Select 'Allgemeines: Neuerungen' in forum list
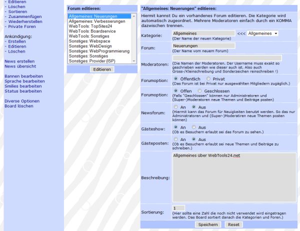The image size is (300, 231). (x=99, y=16)
